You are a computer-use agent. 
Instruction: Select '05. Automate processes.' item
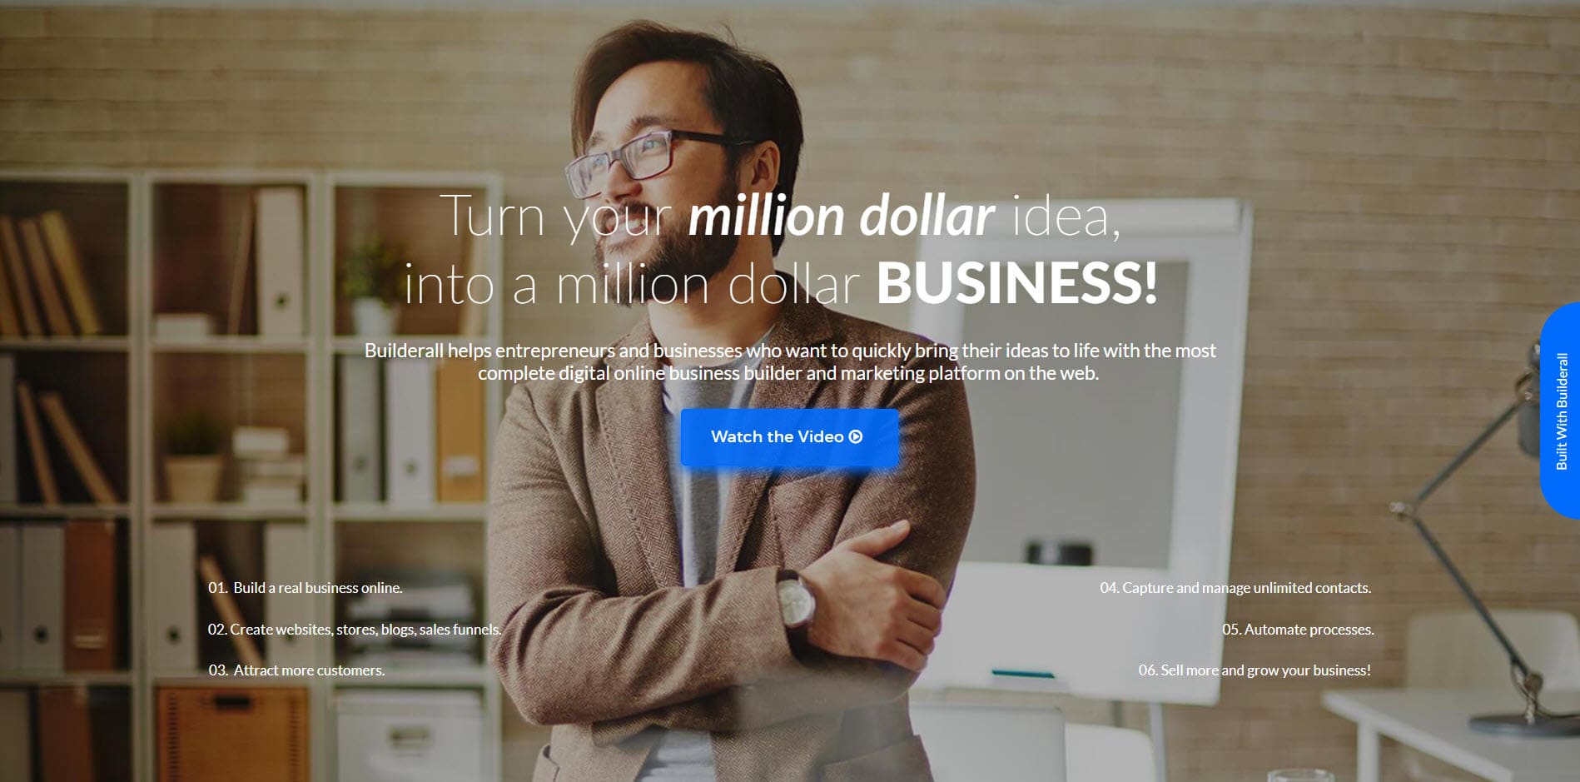pyautogui.click(x=1298, y=630)
